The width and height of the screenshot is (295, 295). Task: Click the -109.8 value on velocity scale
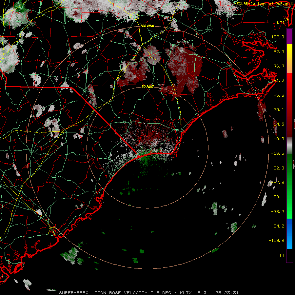276,241
